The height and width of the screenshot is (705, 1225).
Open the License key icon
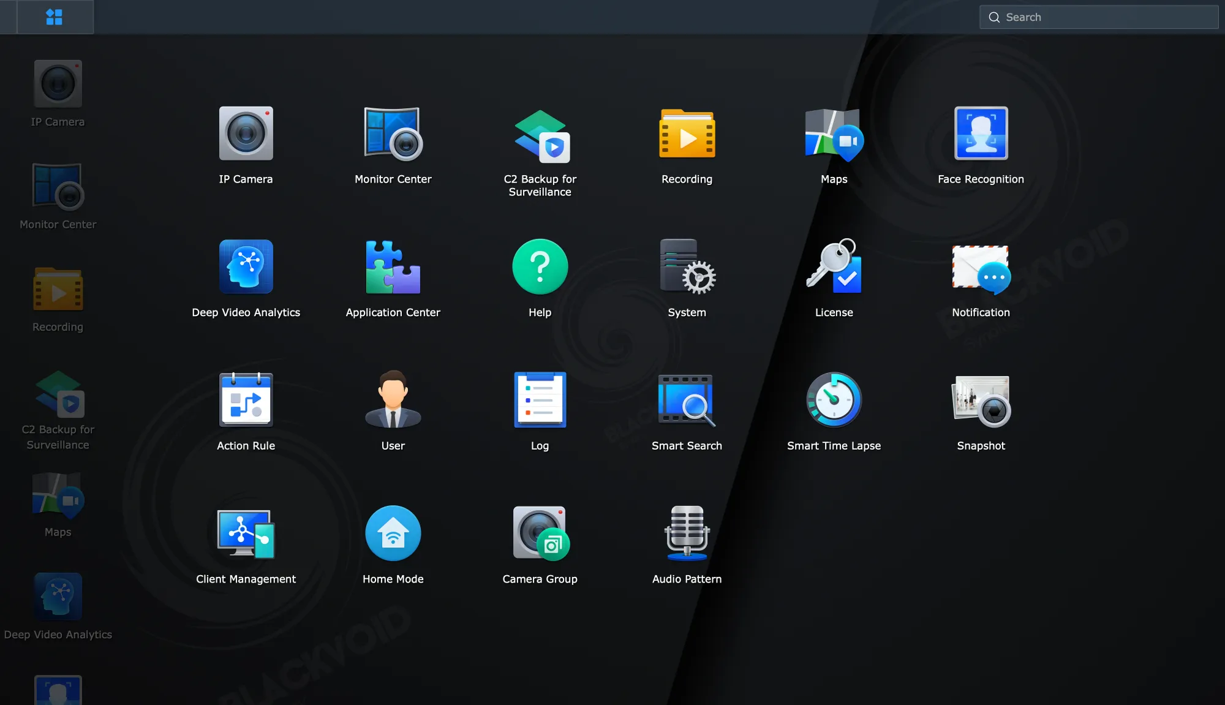834,267
